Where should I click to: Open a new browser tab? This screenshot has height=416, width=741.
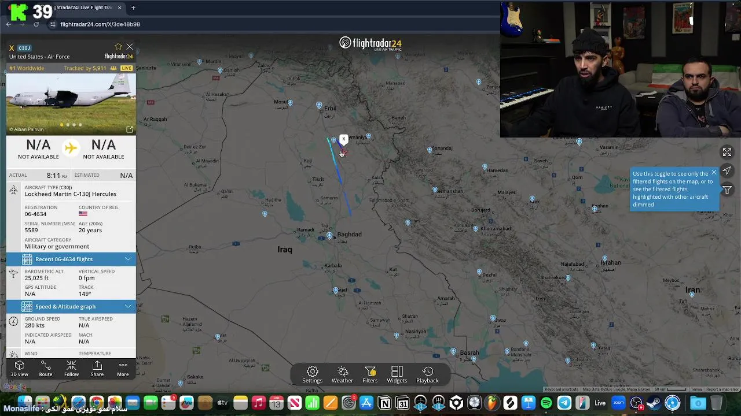click(133, 8)
